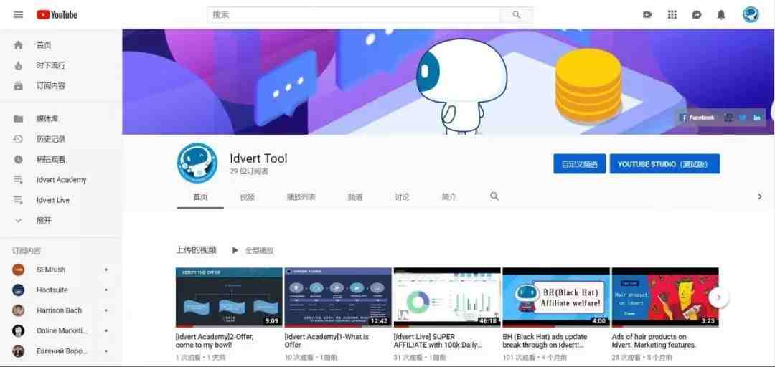Click the Subscriptions icon in sidebar
This screenshot has height=367, width=775.
pos(18,85)
